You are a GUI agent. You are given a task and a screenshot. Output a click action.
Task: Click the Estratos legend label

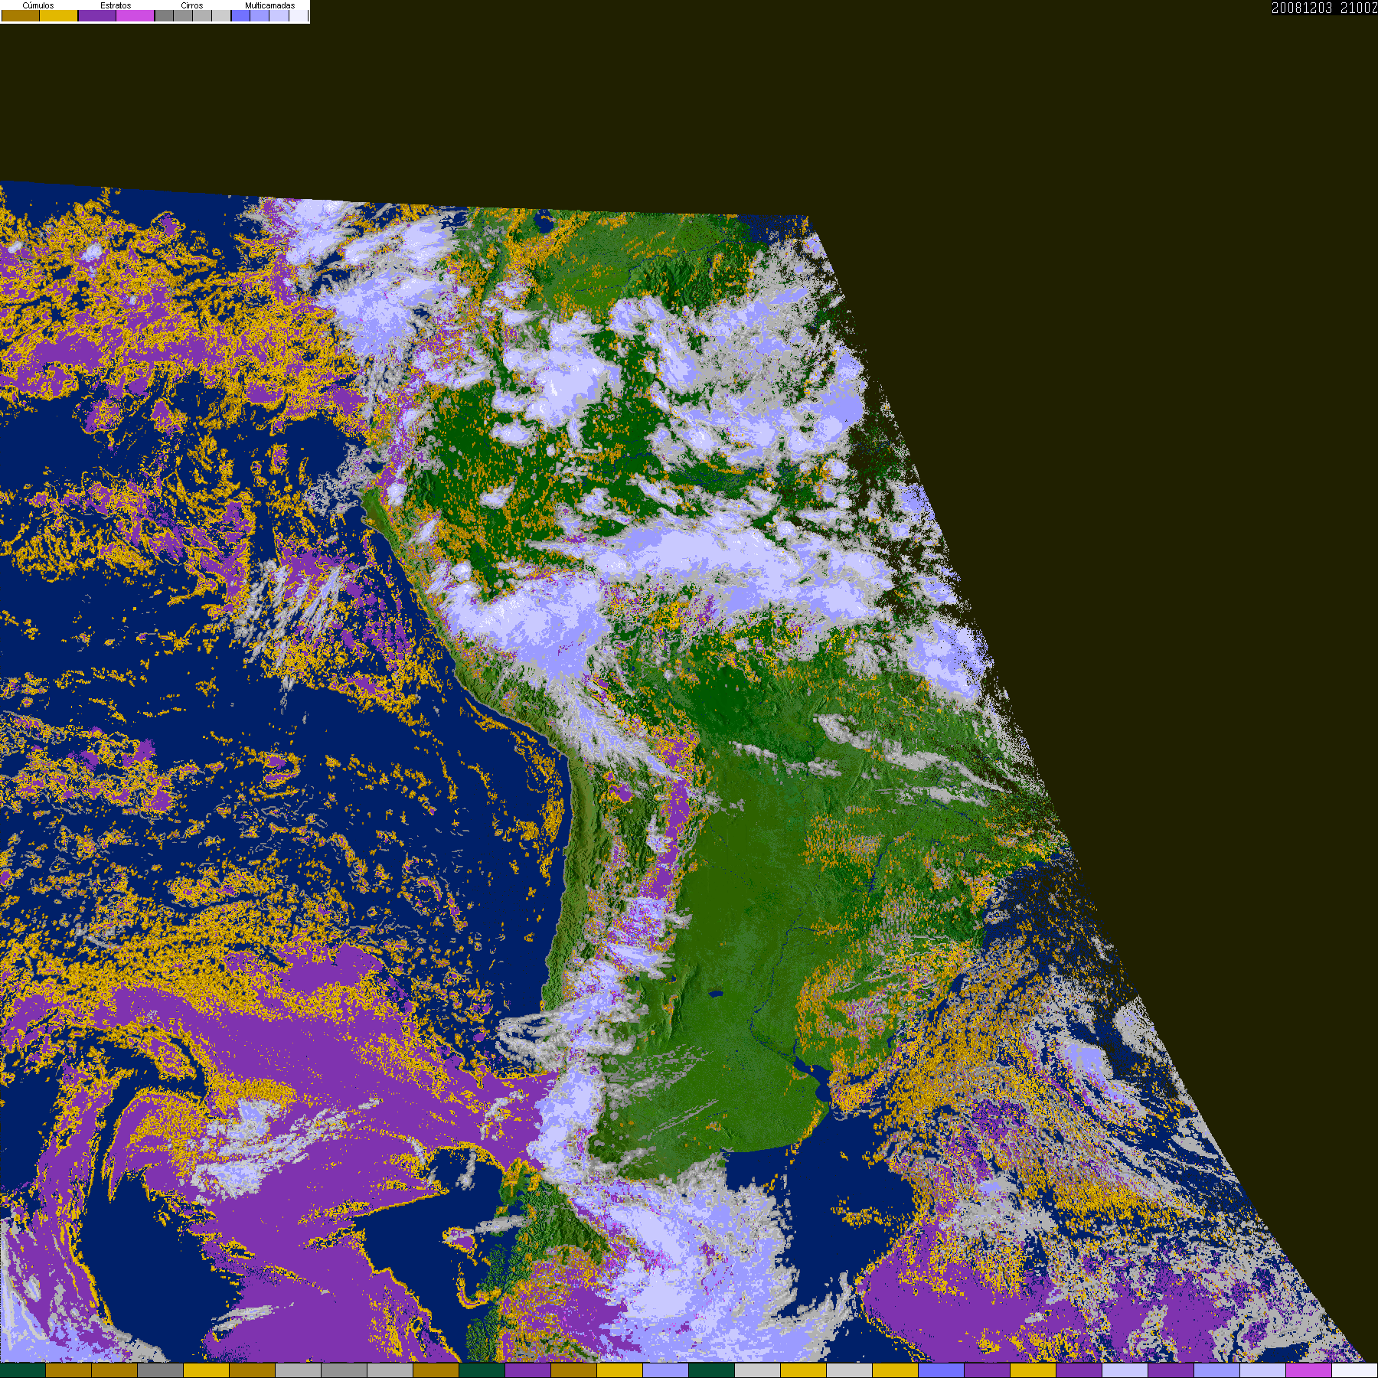116,5
